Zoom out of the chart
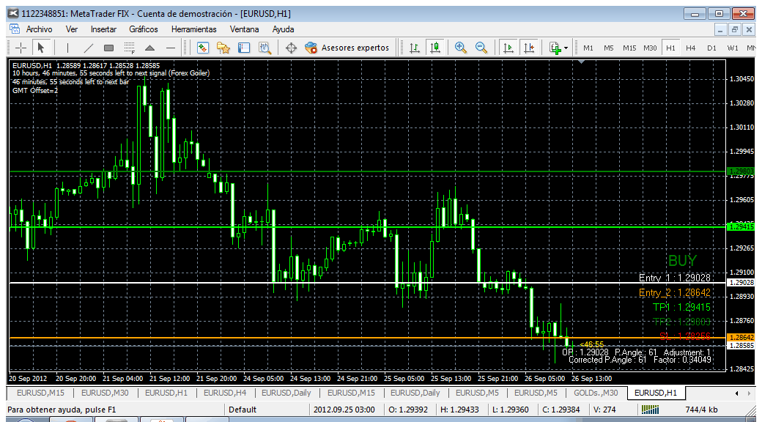This screenshot has height=422, width=762. pos(481,48)
